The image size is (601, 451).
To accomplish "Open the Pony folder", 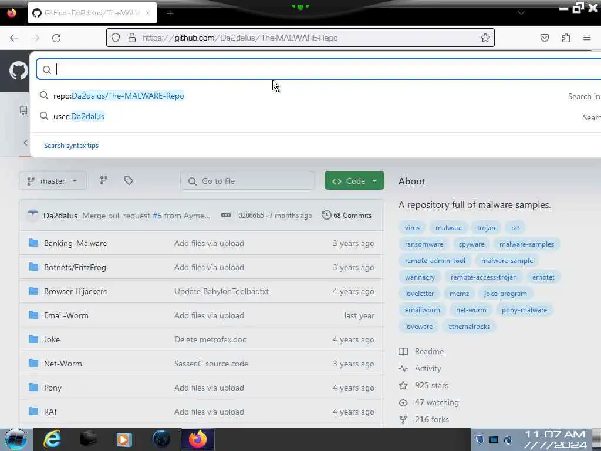I will pyautogui.click(x=52, y=388).
